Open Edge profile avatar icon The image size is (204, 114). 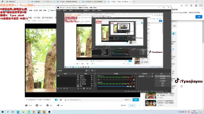(196, 5)
